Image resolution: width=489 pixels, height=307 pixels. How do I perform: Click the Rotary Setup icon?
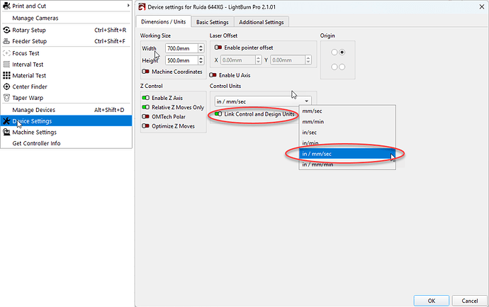click(x=6, y=30)
